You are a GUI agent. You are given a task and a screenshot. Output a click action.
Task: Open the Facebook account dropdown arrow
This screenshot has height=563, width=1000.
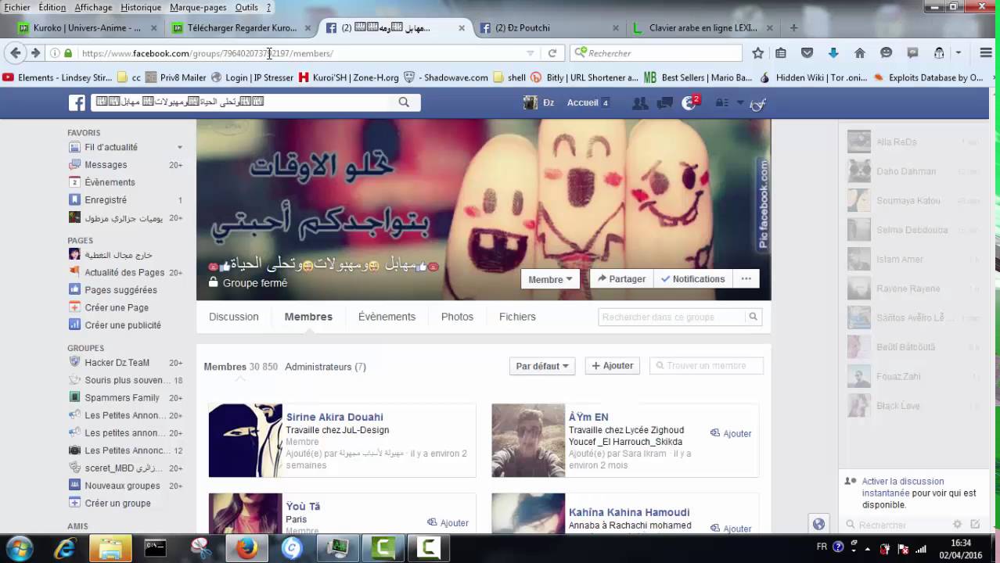tap(740, 102)
